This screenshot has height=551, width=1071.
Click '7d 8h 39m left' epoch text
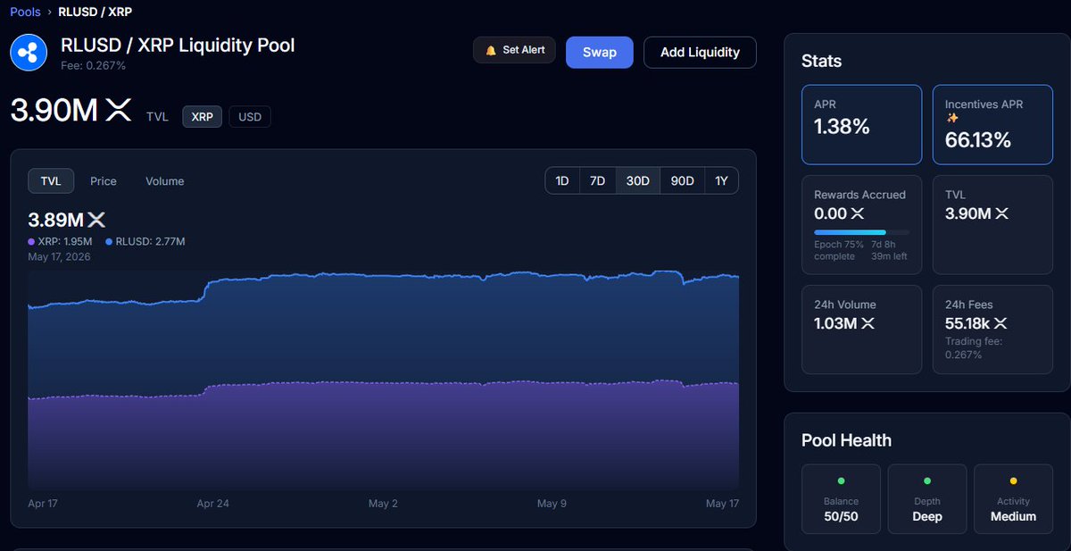point(891,251)
